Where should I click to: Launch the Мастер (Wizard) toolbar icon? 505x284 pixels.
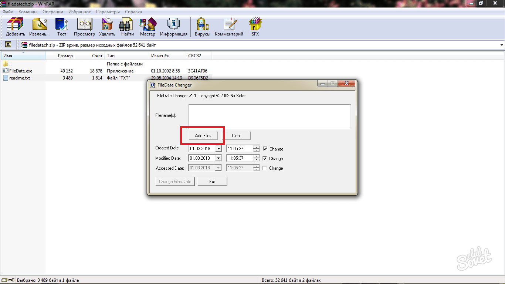point(148,25)
